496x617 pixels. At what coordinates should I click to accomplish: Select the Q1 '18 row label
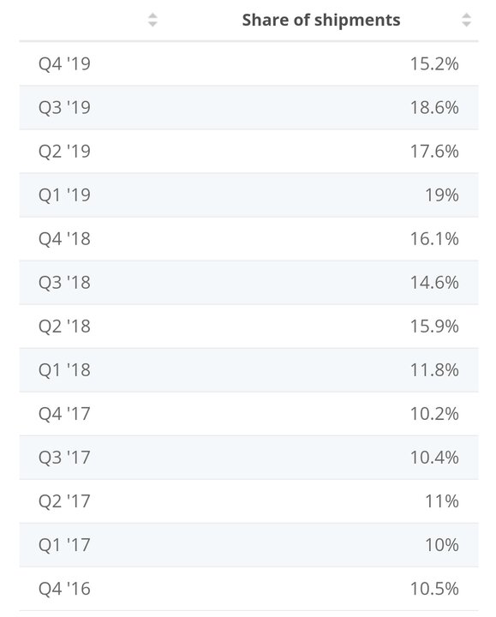pos(64,370)
